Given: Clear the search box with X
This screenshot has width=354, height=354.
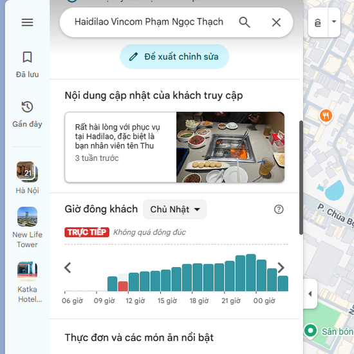Looking at the screenshot, I should pyautogui.click(x=276, y=23).
